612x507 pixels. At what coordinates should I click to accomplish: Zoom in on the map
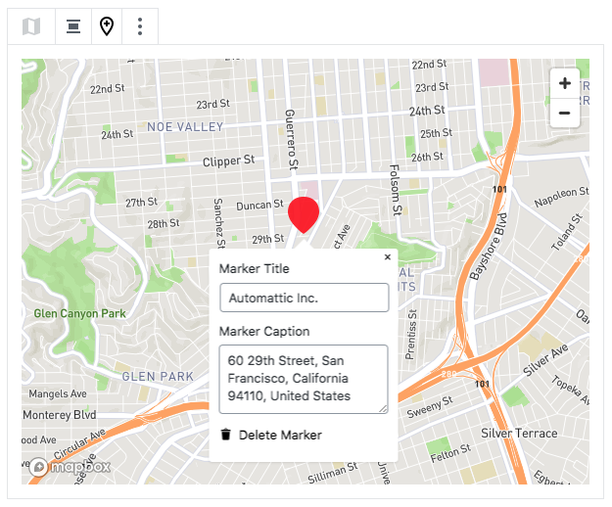tap(564, 83)
